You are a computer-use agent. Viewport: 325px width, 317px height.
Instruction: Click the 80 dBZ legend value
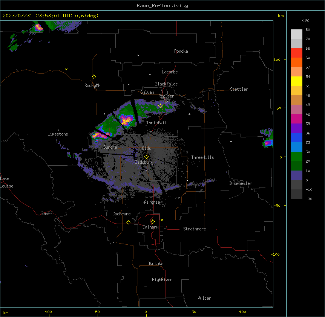pos(308,30)
